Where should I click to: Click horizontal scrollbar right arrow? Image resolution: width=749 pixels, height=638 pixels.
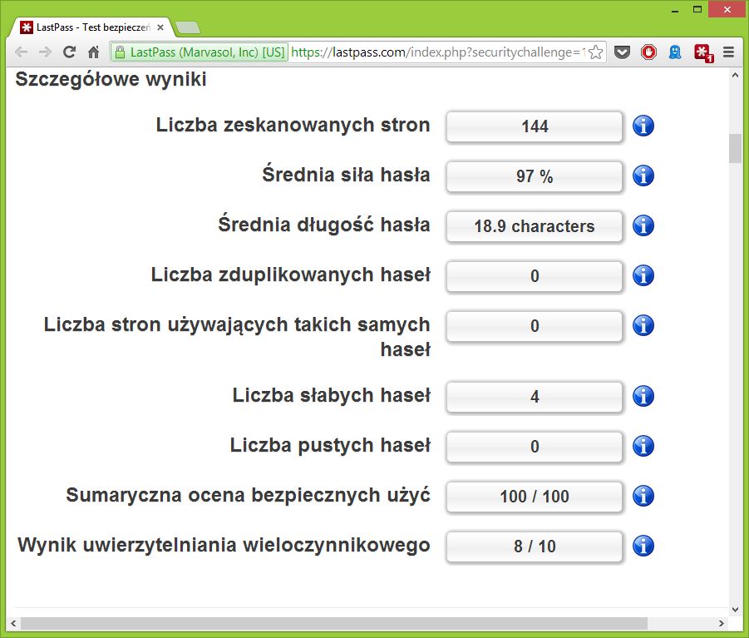point(722,623)
